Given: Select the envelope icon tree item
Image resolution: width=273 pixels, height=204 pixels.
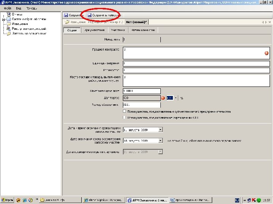Looking at the screenshot, I should (x=8, y=19).
